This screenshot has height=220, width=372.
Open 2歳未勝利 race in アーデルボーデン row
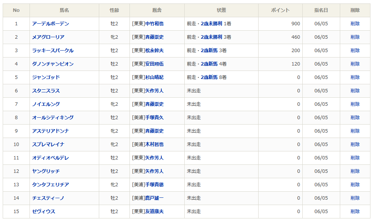211,24
